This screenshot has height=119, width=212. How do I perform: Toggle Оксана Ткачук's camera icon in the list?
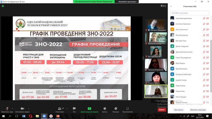pyautogui.click(x=207, y=102)
